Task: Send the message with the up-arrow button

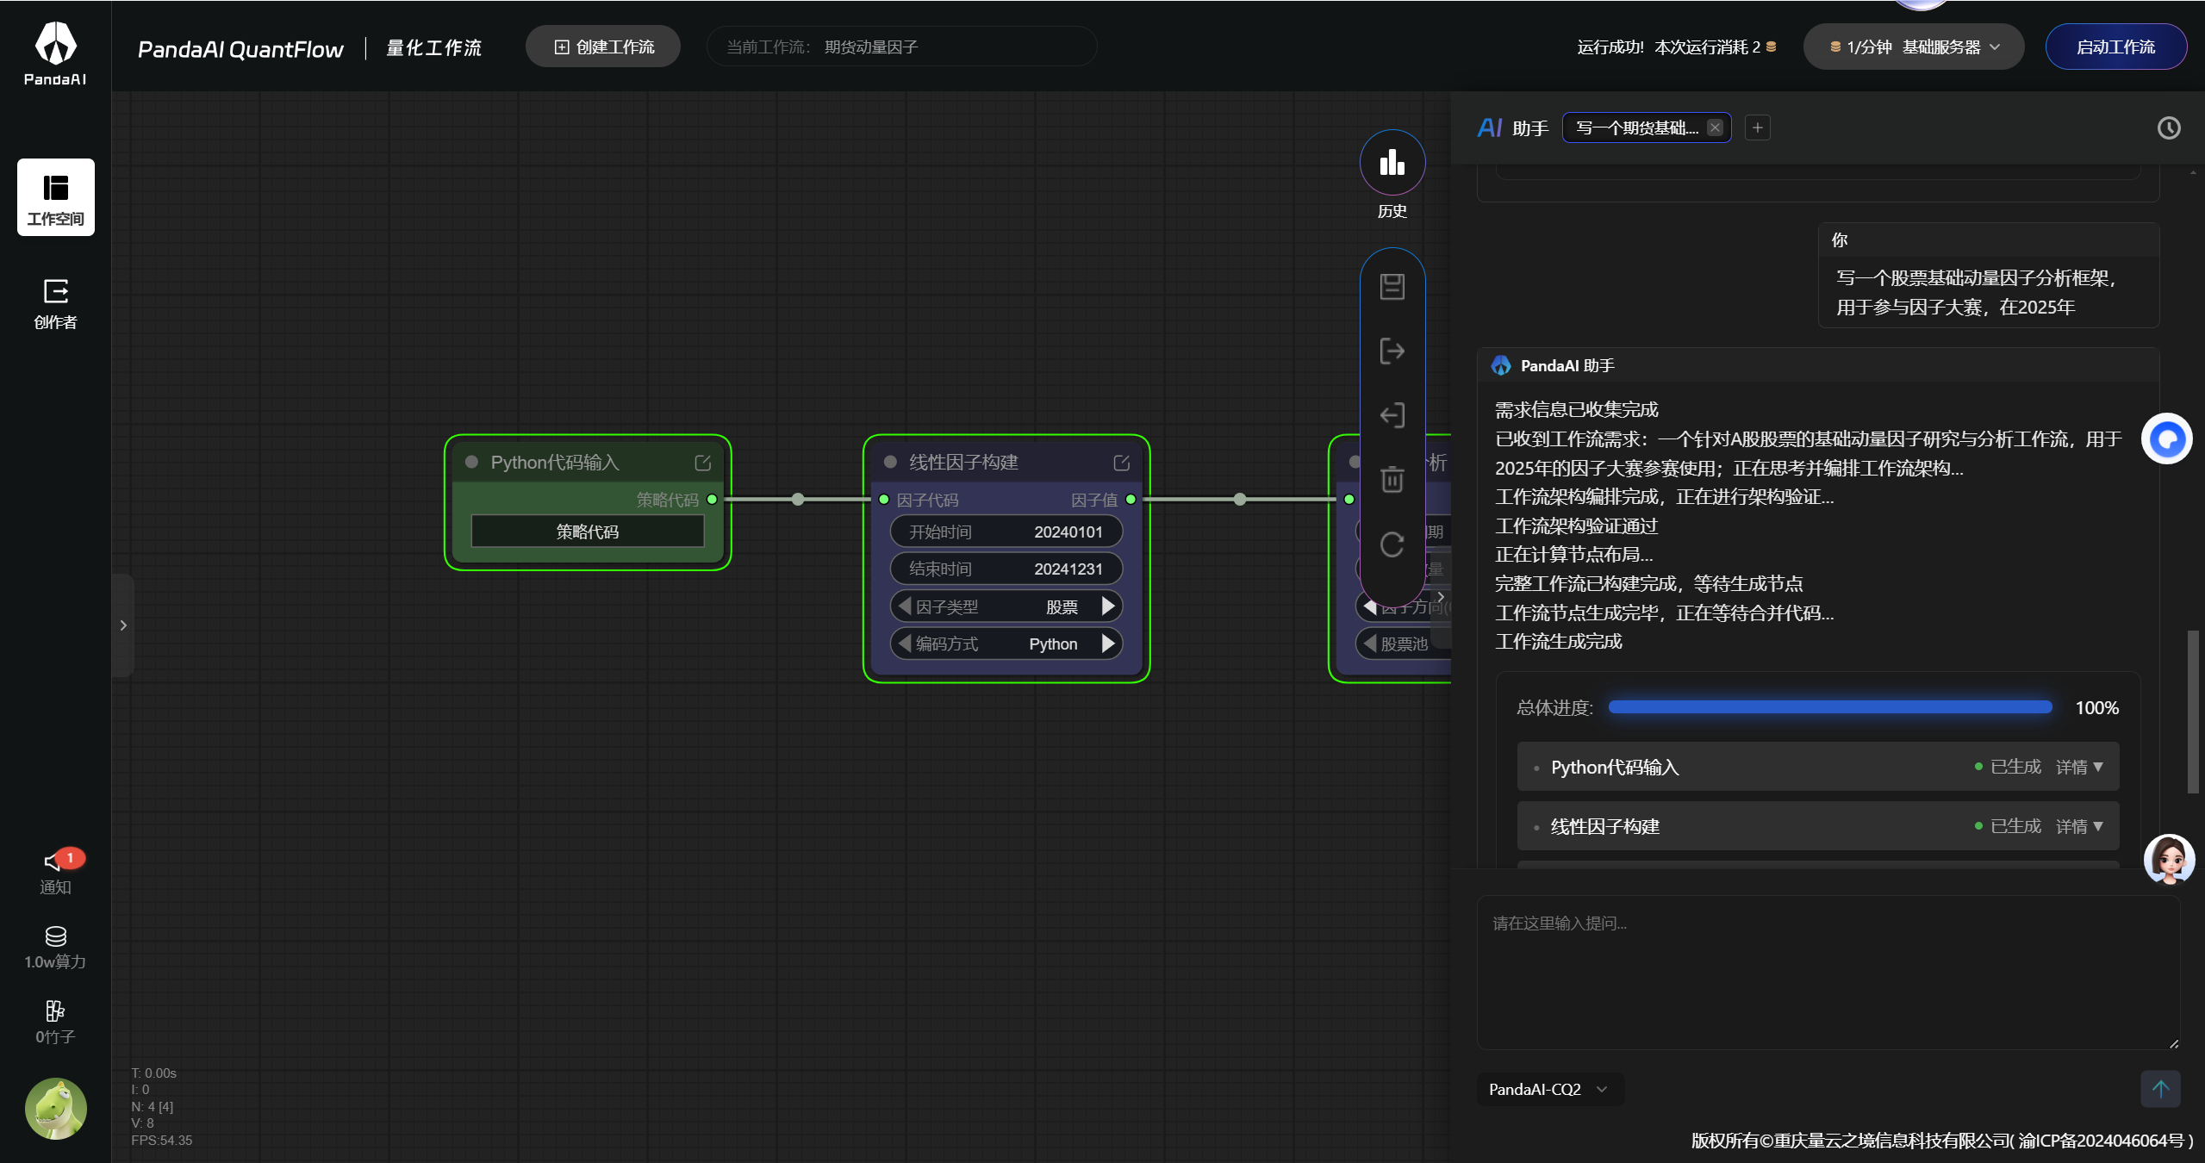Action: tap(2161, 1089)
